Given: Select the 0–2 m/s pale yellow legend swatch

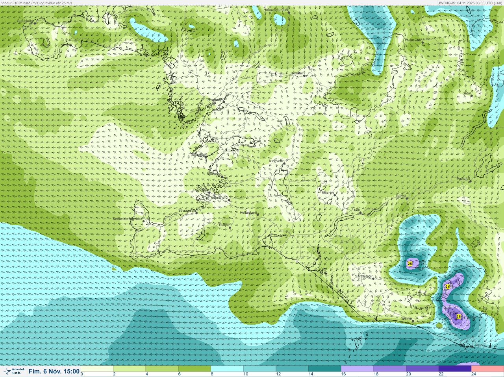Looking at the screenshot, I should click(x=97, y=369).
